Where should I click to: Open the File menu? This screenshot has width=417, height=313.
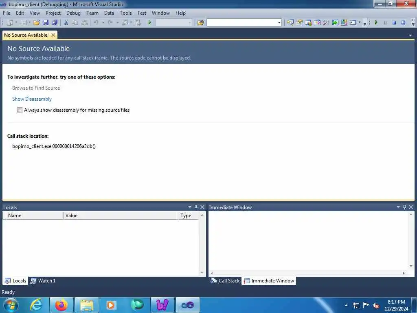7,13
